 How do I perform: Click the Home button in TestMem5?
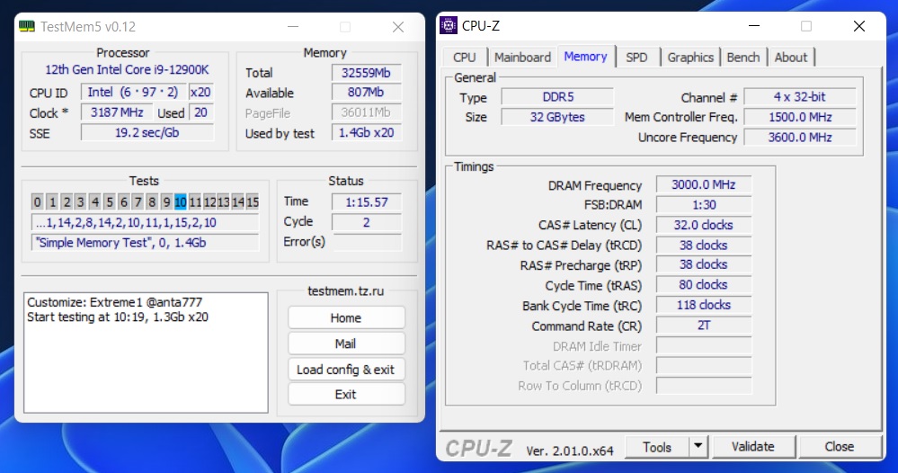click(346, 317)
